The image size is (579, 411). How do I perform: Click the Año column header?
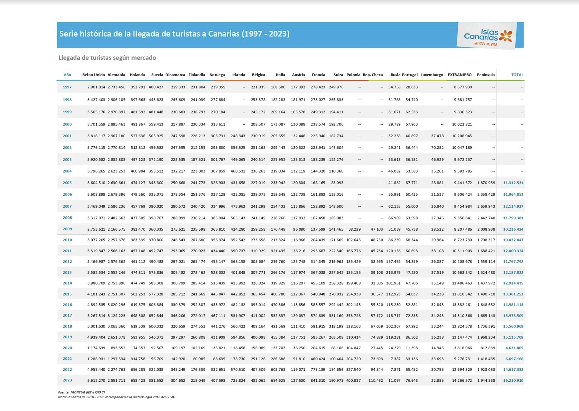(67, 75)
